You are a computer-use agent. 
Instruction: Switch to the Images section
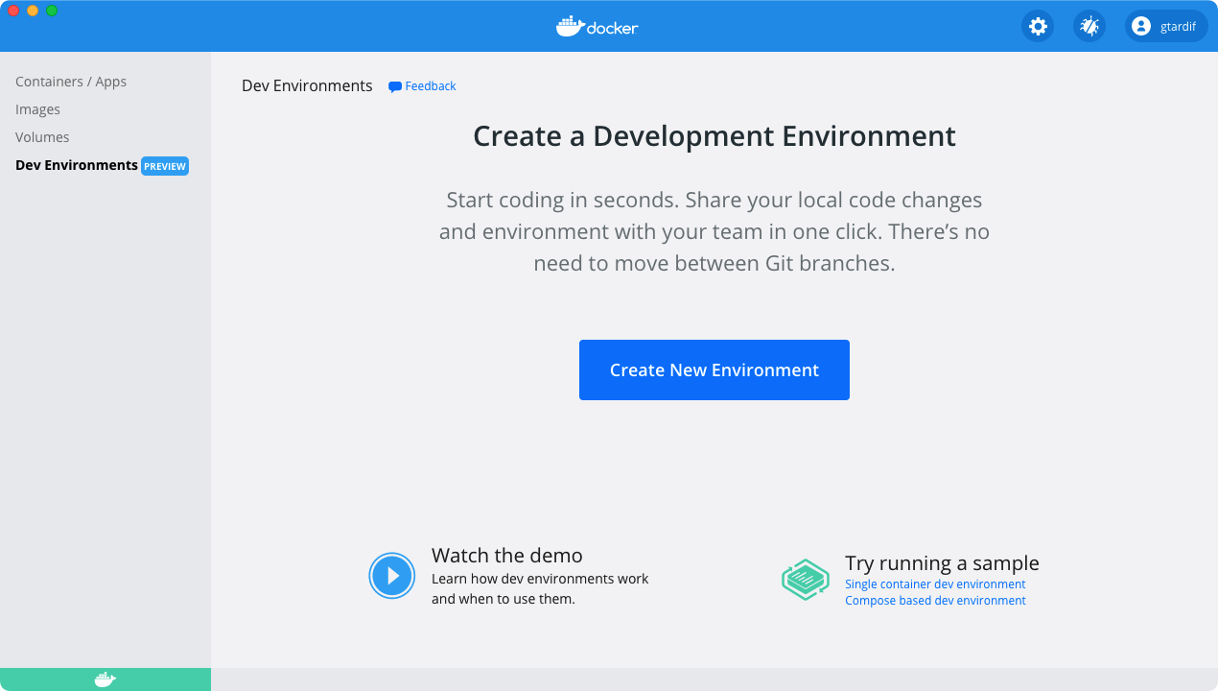click(37, 109)
